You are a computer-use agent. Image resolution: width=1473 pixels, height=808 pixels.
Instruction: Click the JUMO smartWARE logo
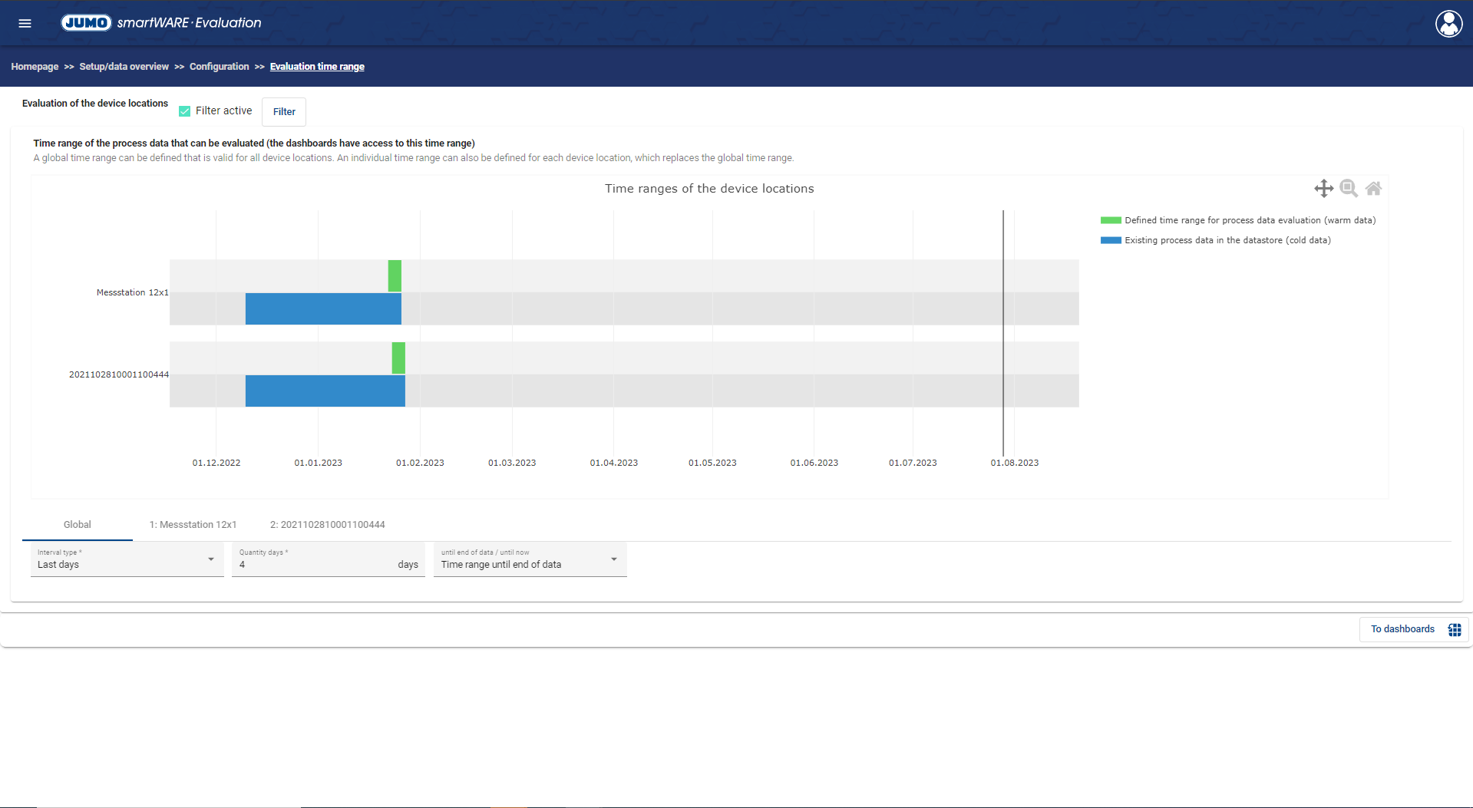(161, 23)
